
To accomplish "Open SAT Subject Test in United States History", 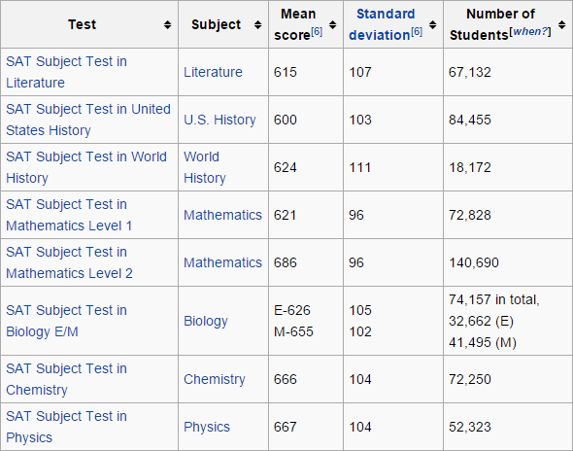I will pos(88,120).
